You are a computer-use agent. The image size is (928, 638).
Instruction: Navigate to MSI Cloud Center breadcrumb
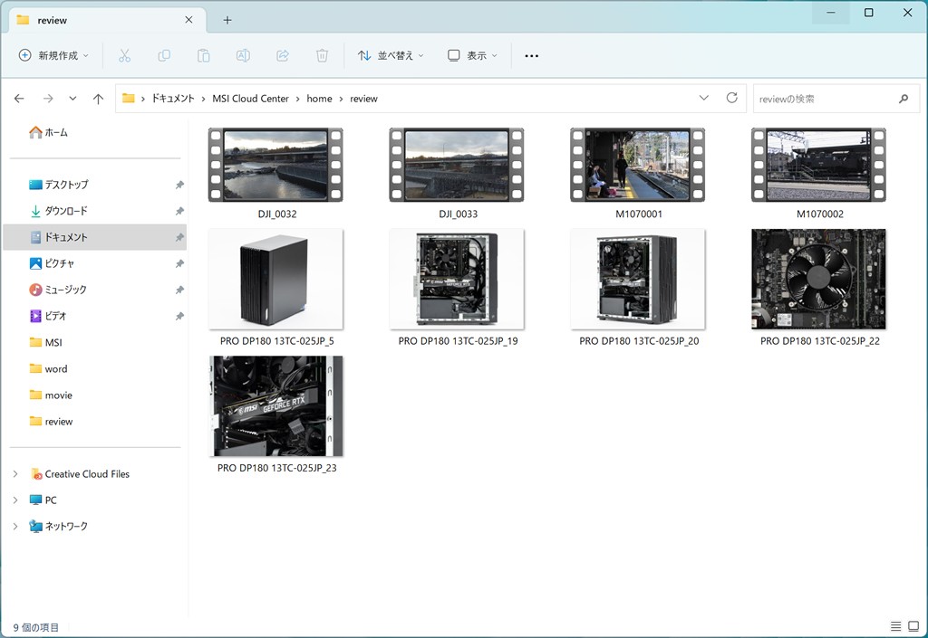(250, 98)
